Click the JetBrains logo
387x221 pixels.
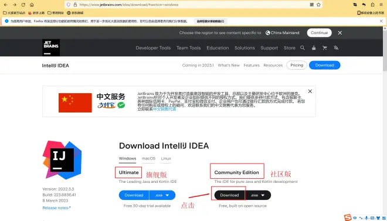51,47
